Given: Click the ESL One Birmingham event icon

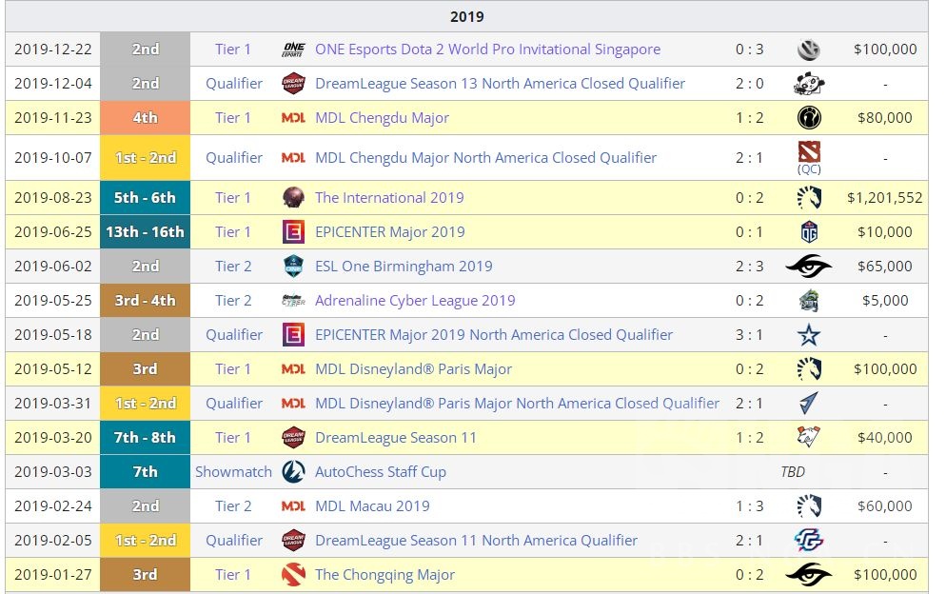Looking at the screenshot, I should point(295,266).
